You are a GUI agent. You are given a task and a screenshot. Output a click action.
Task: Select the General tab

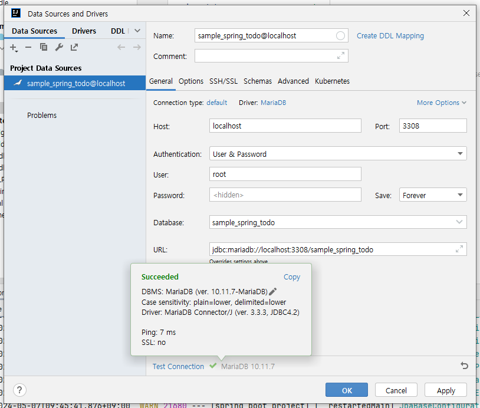click(x=161, y=81)
